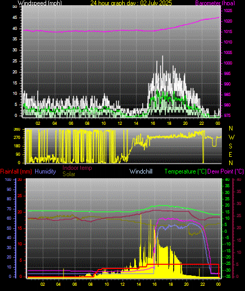The width and height of the screenshot is (245, 291).
Task: Click the Indoor temp legend label
Action: 77,168
